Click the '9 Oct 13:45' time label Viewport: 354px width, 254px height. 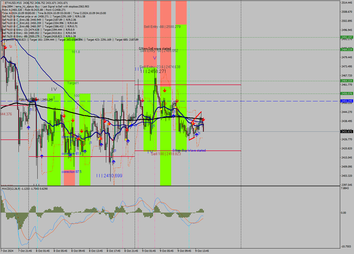(202, 251)
